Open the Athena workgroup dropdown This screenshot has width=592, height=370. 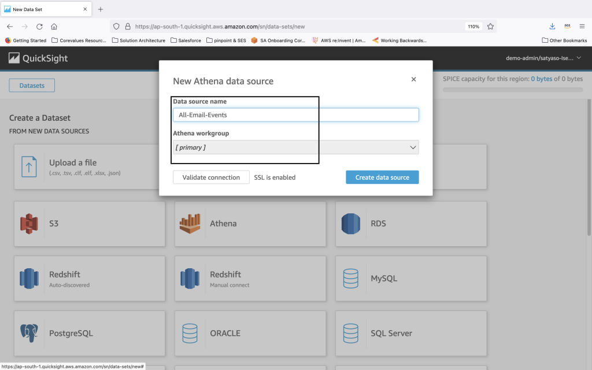tap(295, 147)
